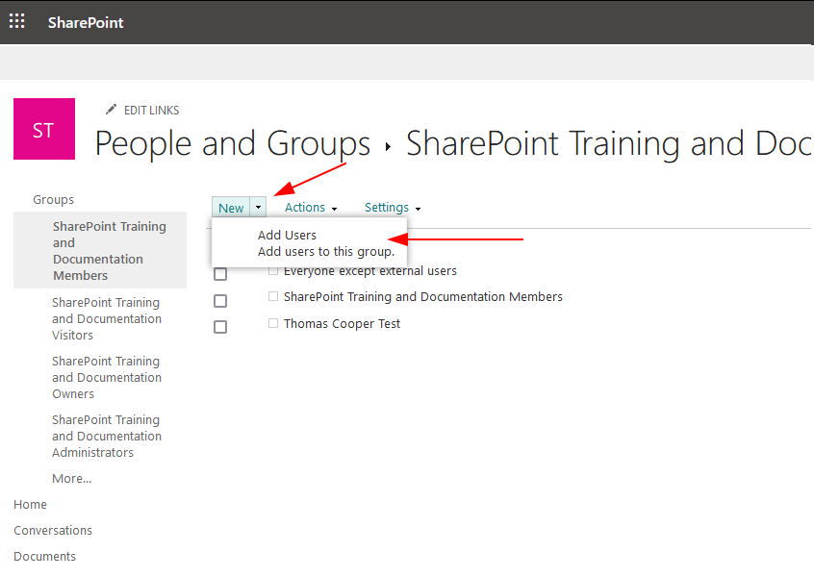Check small box next to SharePoint Training and Documentation Members name
The width and height of the screenshot is (814, 577).
pyautogui.click(x=273, y=296)
